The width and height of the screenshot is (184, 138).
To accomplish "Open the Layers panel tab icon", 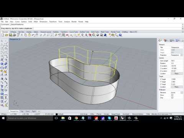I will pyautogui.click(x=166, y=41).
